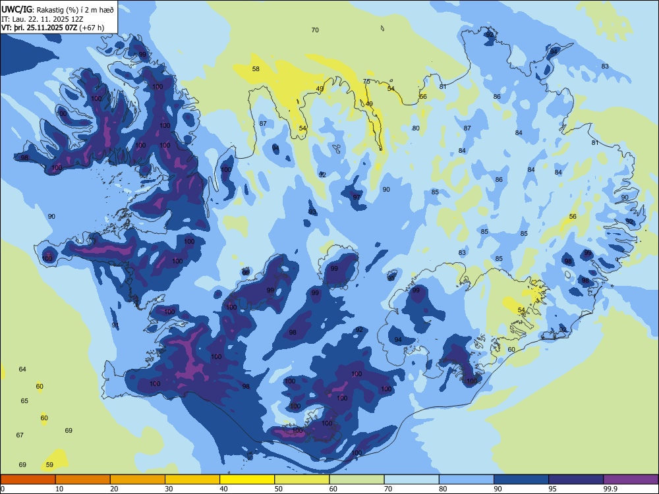Select the 90–95 dark blue legend swatch
This screenshot has width=659, height=494.
(521, 480)
